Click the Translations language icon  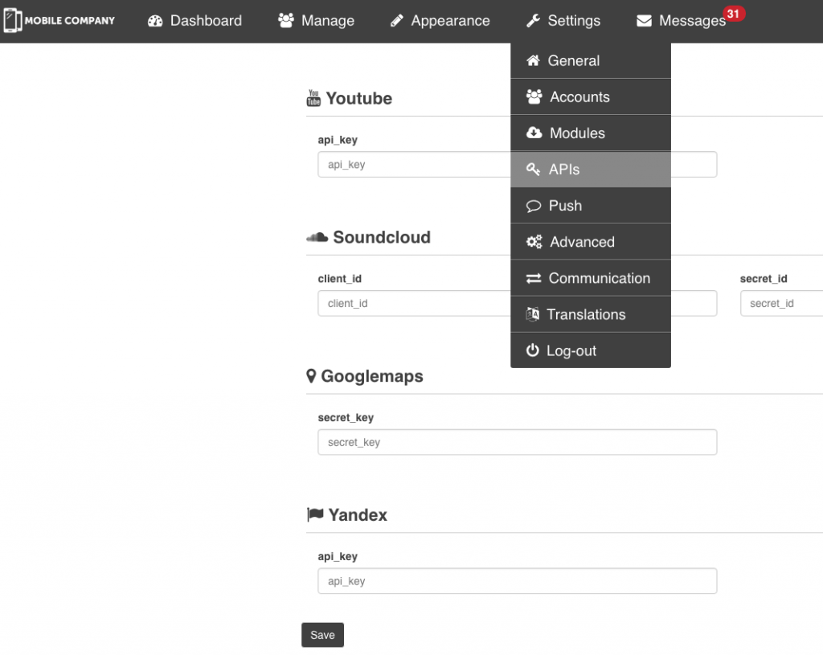tap(532, 314)
